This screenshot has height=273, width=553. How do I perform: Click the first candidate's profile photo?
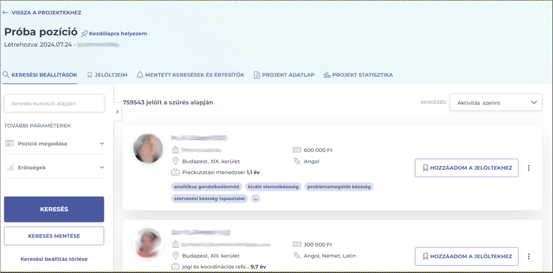coord(148,149)
